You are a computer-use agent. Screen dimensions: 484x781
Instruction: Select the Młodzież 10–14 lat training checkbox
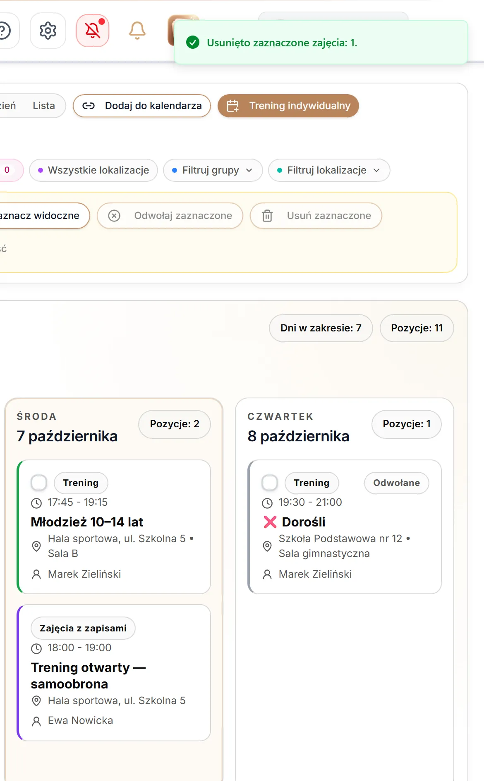tap(39, 482)
